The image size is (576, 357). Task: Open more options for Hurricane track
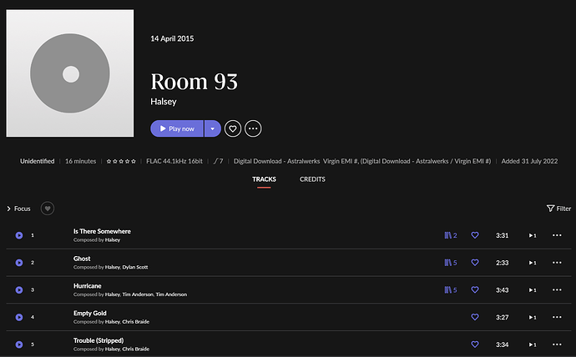(x=557, y=290)
